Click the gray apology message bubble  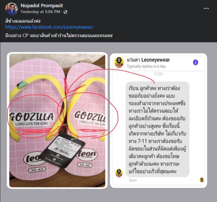[157, 130]
